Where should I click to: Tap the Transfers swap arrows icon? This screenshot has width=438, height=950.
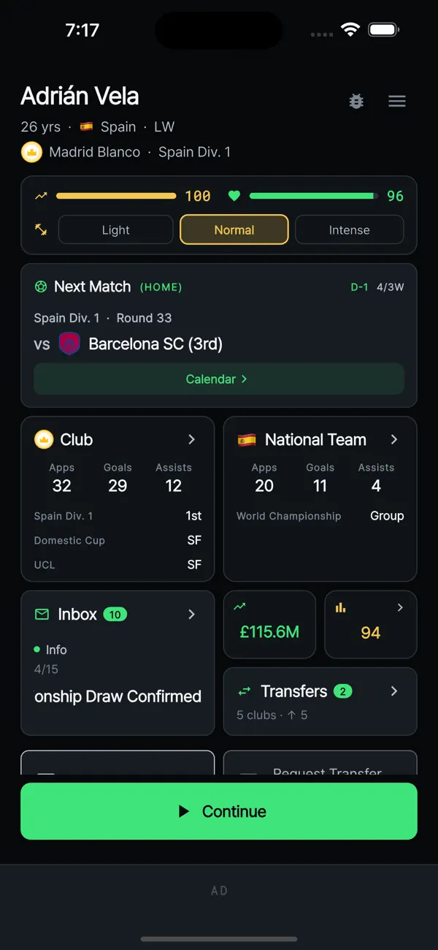[x=245, y=691]
